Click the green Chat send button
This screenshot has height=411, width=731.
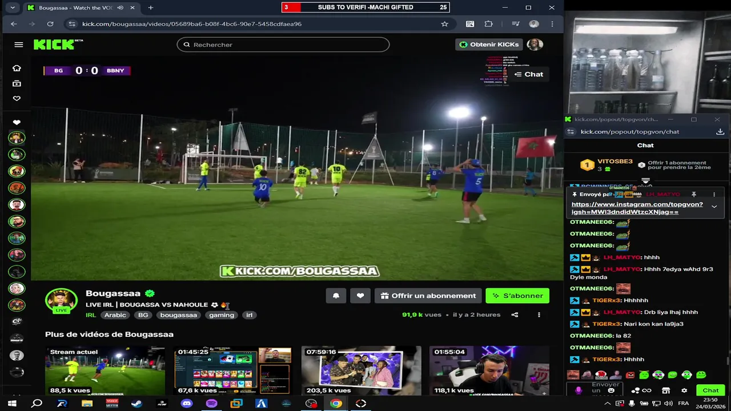coord(710,390)
